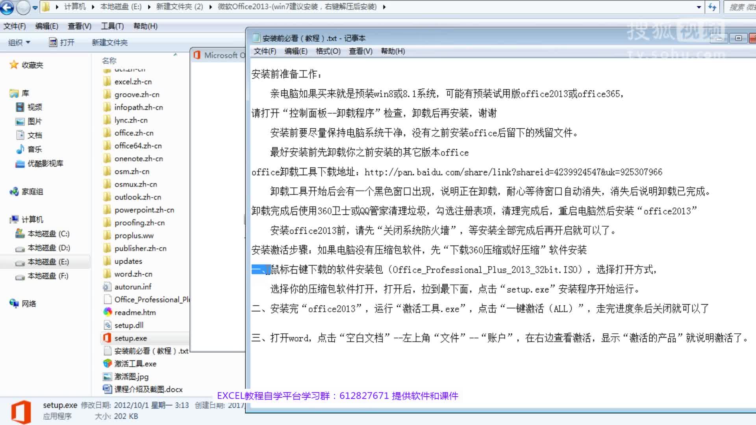756x425 pixels.
Task: Open the 收藏夹 favorites star icon
Action: point(14,65)
